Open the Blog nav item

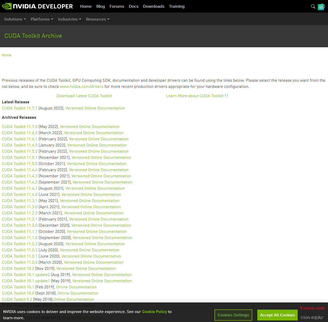coord(100,6)
